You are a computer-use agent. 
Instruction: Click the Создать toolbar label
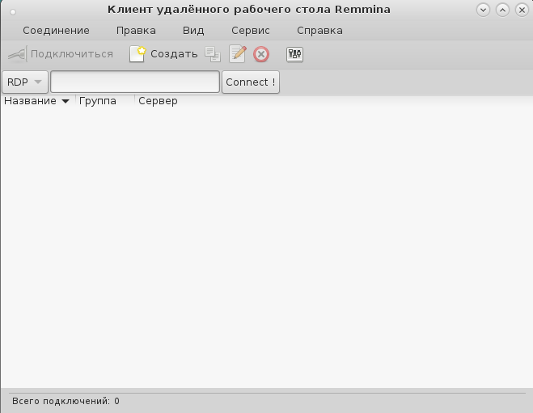click(174, 54)
